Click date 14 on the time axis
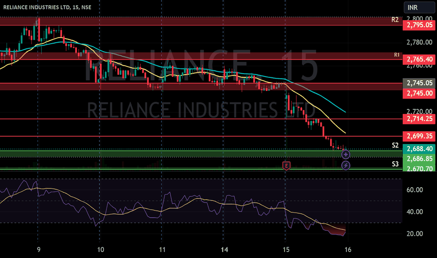This screenshot has width=437, height=258. point(224,250)
